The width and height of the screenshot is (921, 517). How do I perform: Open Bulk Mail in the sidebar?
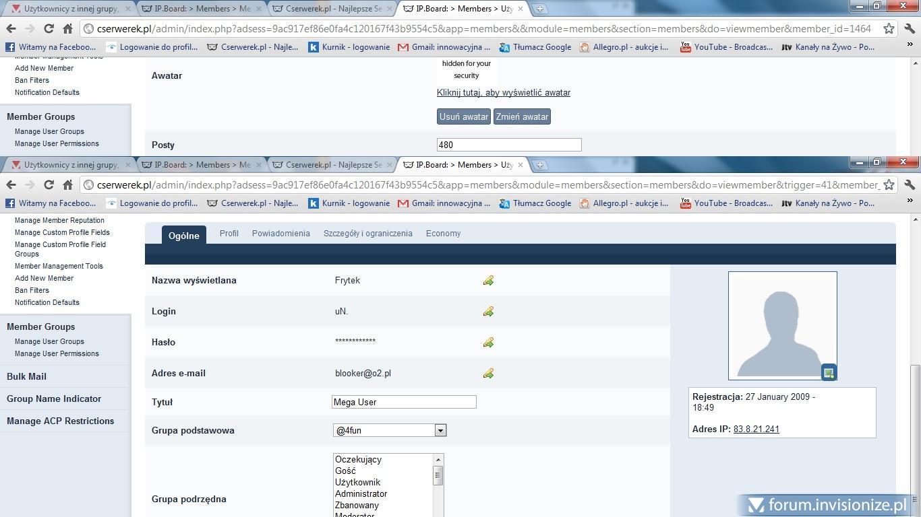coord(26,376)
